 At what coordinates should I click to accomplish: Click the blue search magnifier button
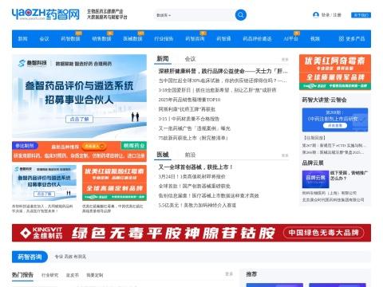point(241,15)
